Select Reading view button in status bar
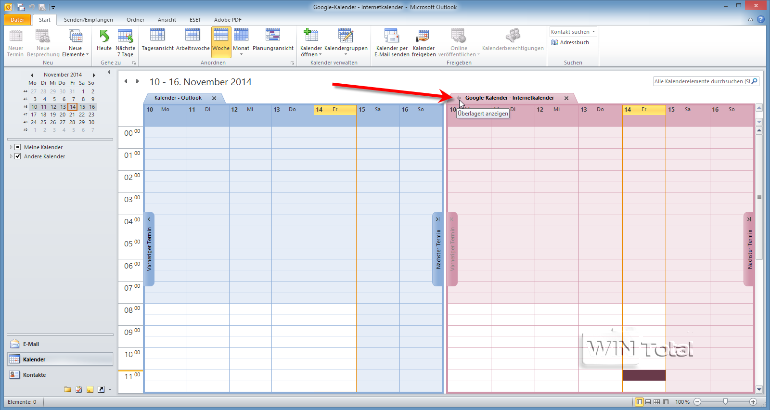The image size is (770, 410). tap(666, 402)
